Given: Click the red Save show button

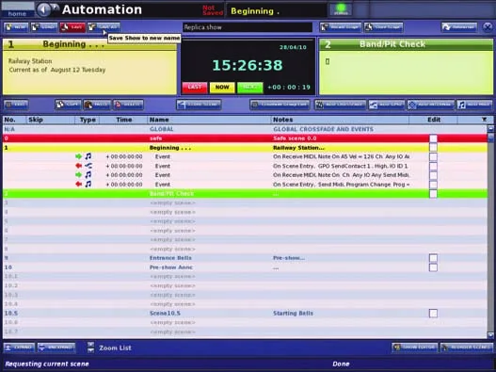Looking at the screenshot, I should click(x=72, y=27).
